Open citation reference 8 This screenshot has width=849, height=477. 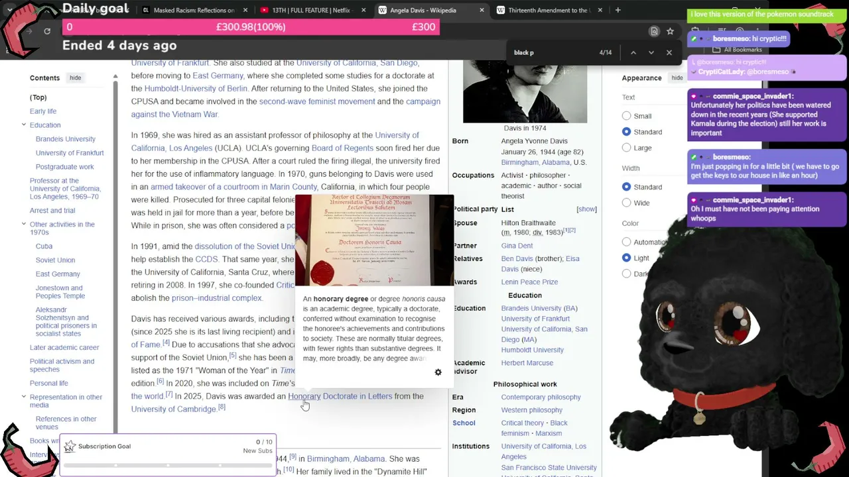pyautogui.click(x=222, y=407)
